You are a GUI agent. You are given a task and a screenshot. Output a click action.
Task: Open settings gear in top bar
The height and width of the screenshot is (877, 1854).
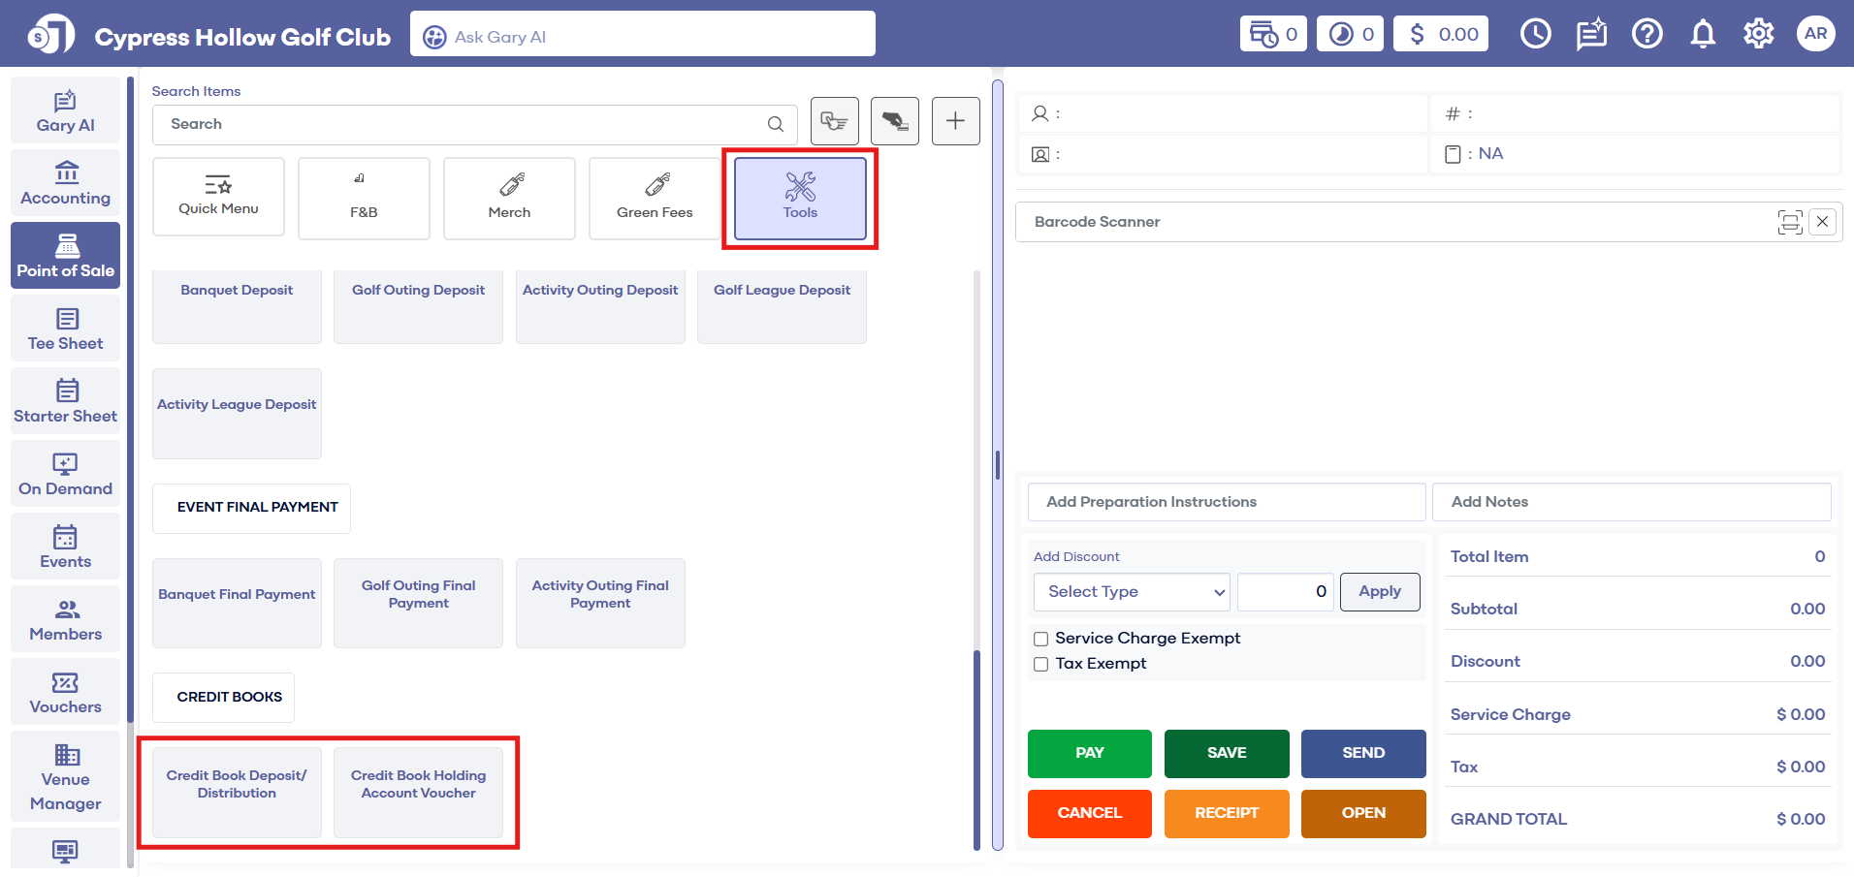click(x=1758, y=34)
